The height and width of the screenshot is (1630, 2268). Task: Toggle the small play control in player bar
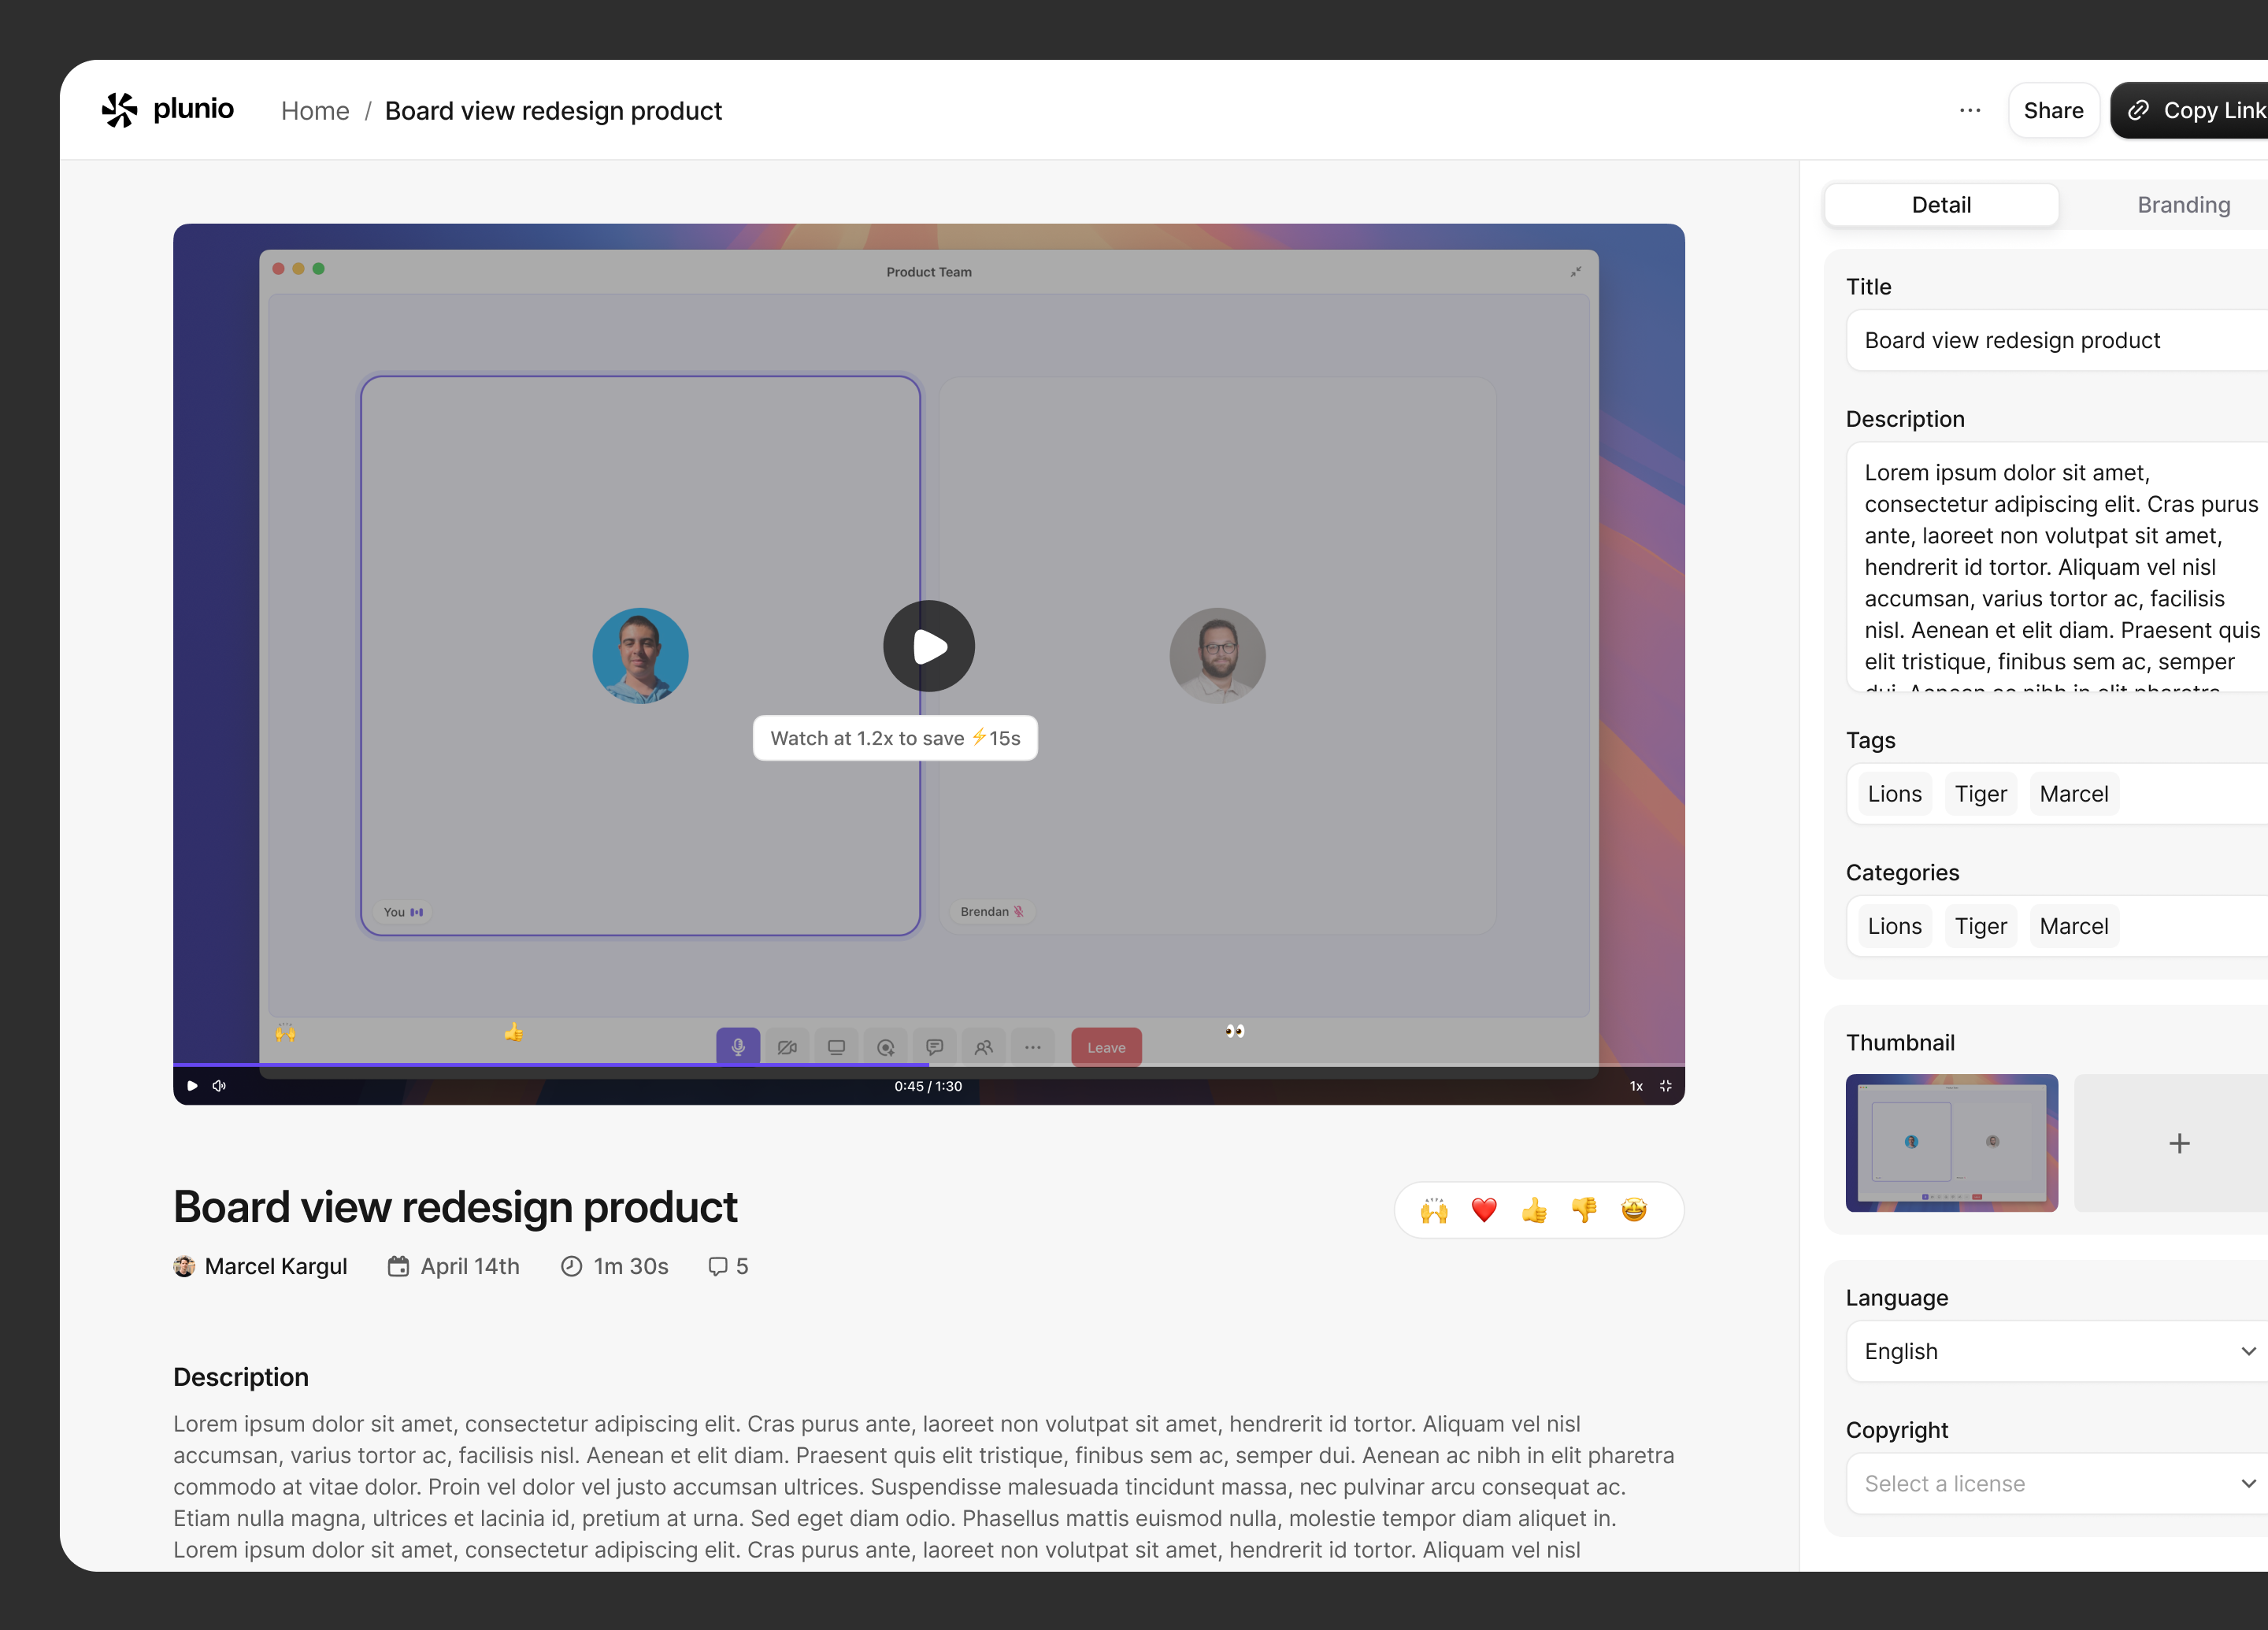[192, 1086]
